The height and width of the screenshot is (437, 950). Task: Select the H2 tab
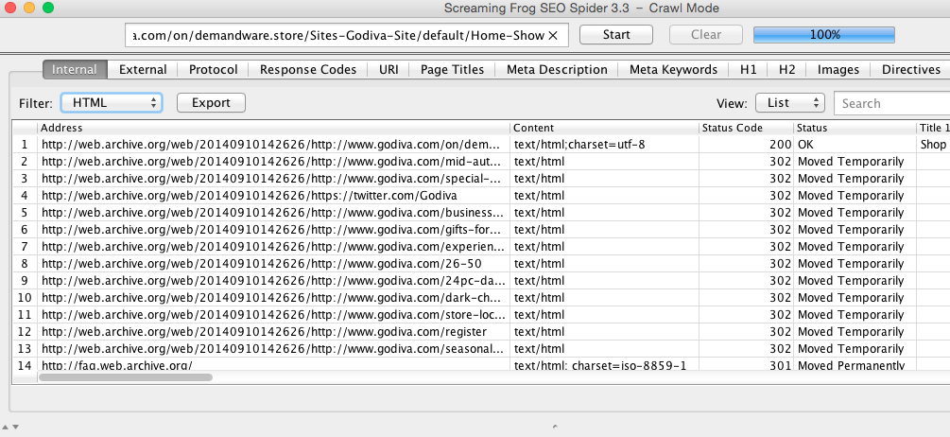pyautogui.click(x=787, y=70)
